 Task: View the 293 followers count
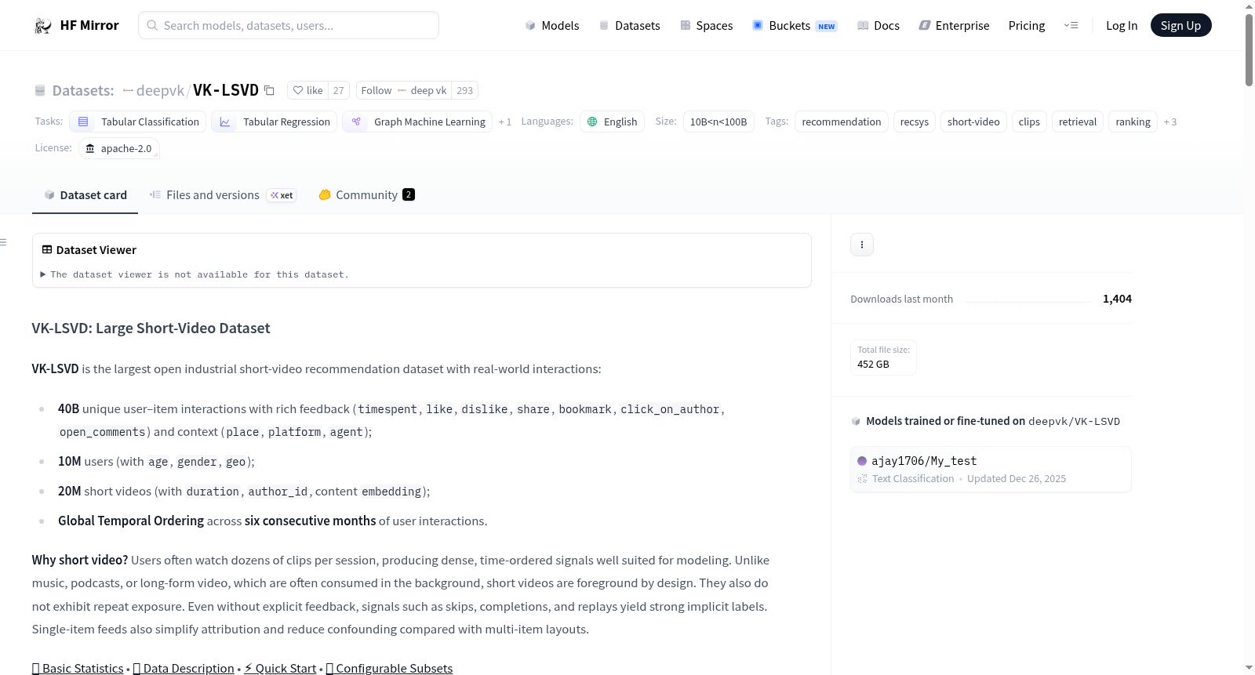click(465, 90)
